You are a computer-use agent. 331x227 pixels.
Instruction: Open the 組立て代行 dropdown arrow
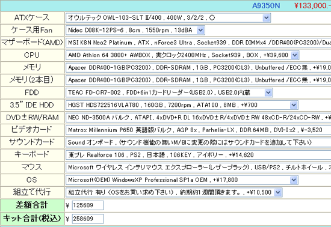coord(278,192)
